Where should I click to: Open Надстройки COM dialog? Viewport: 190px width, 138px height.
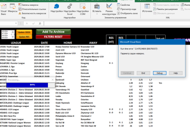[82, 10]
